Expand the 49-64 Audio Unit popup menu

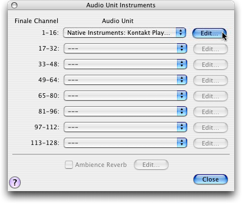pyautogui.click(x=125, y=80)
